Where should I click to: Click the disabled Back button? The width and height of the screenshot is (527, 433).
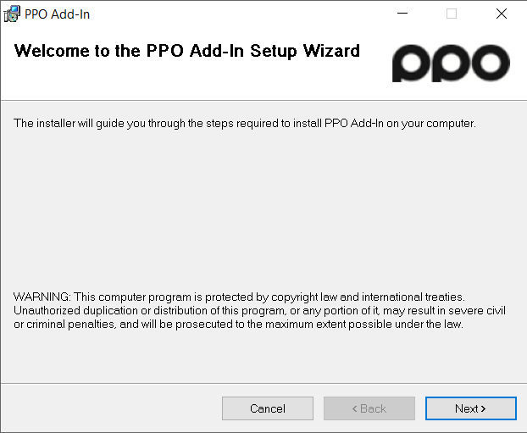pos(369,408)
